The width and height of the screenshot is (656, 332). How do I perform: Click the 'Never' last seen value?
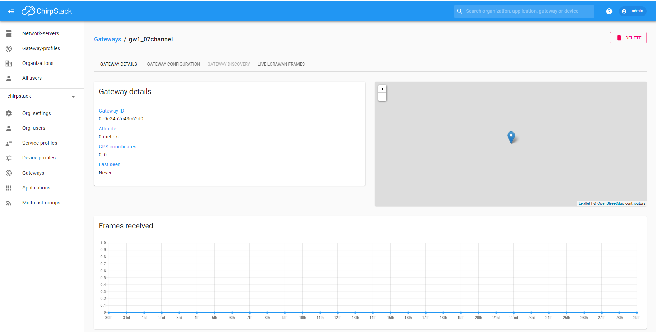(105, 173)
